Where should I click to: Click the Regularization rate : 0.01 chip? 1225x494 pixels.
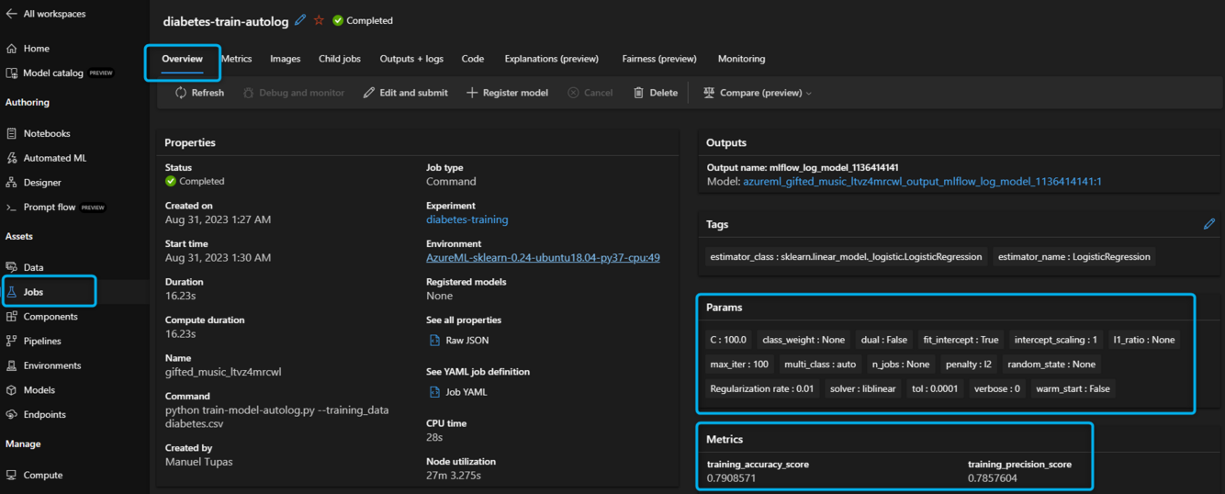pos(761,388)
